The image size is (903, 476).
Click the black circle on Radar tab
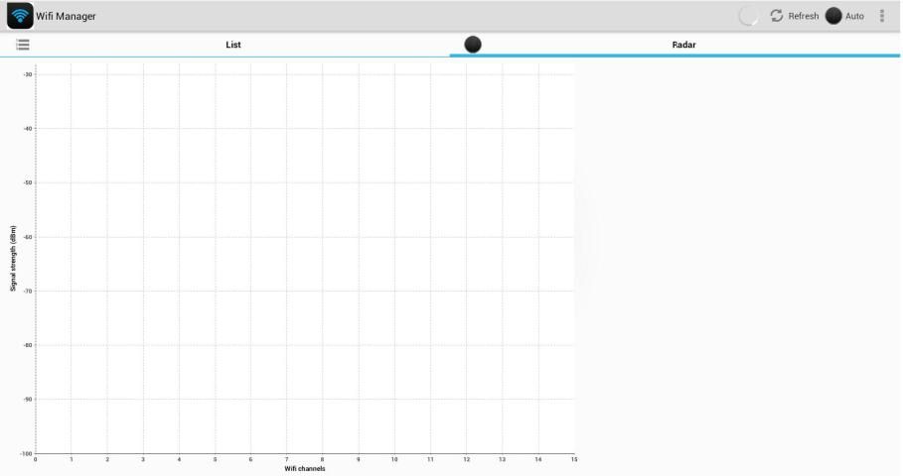point(473,45)
